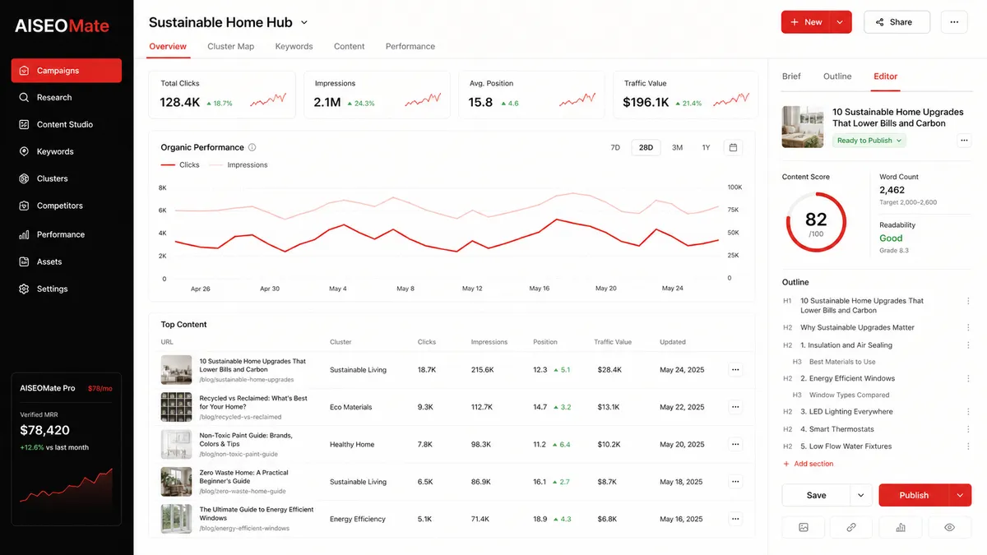Open the Ready to Publish status dropdown
This screenshot has height=555, width=987.
click(x=869, y=141)
